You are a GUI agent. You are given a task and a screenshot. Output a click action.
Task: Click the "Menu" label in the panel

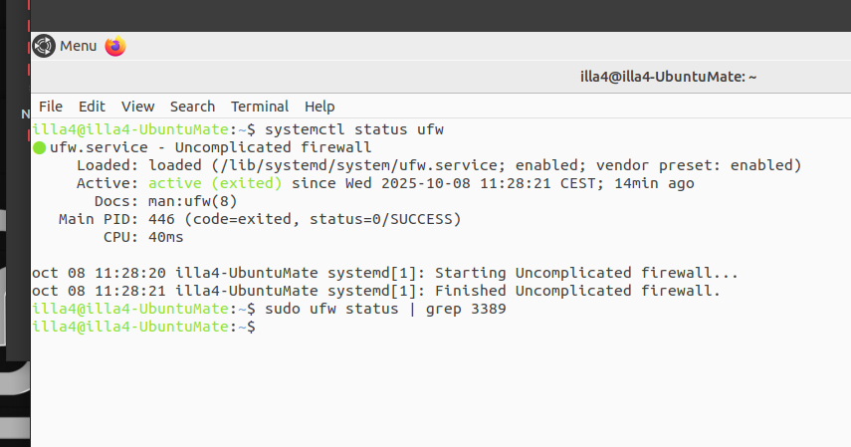click(79, 46)
